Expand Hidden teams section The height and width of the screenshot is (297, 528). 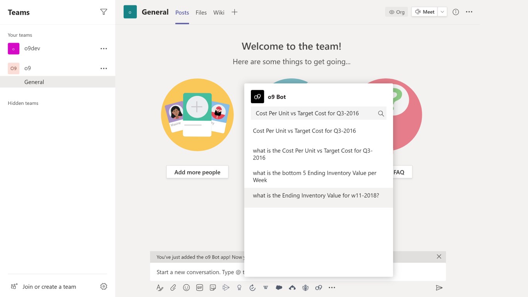[23, 103]
